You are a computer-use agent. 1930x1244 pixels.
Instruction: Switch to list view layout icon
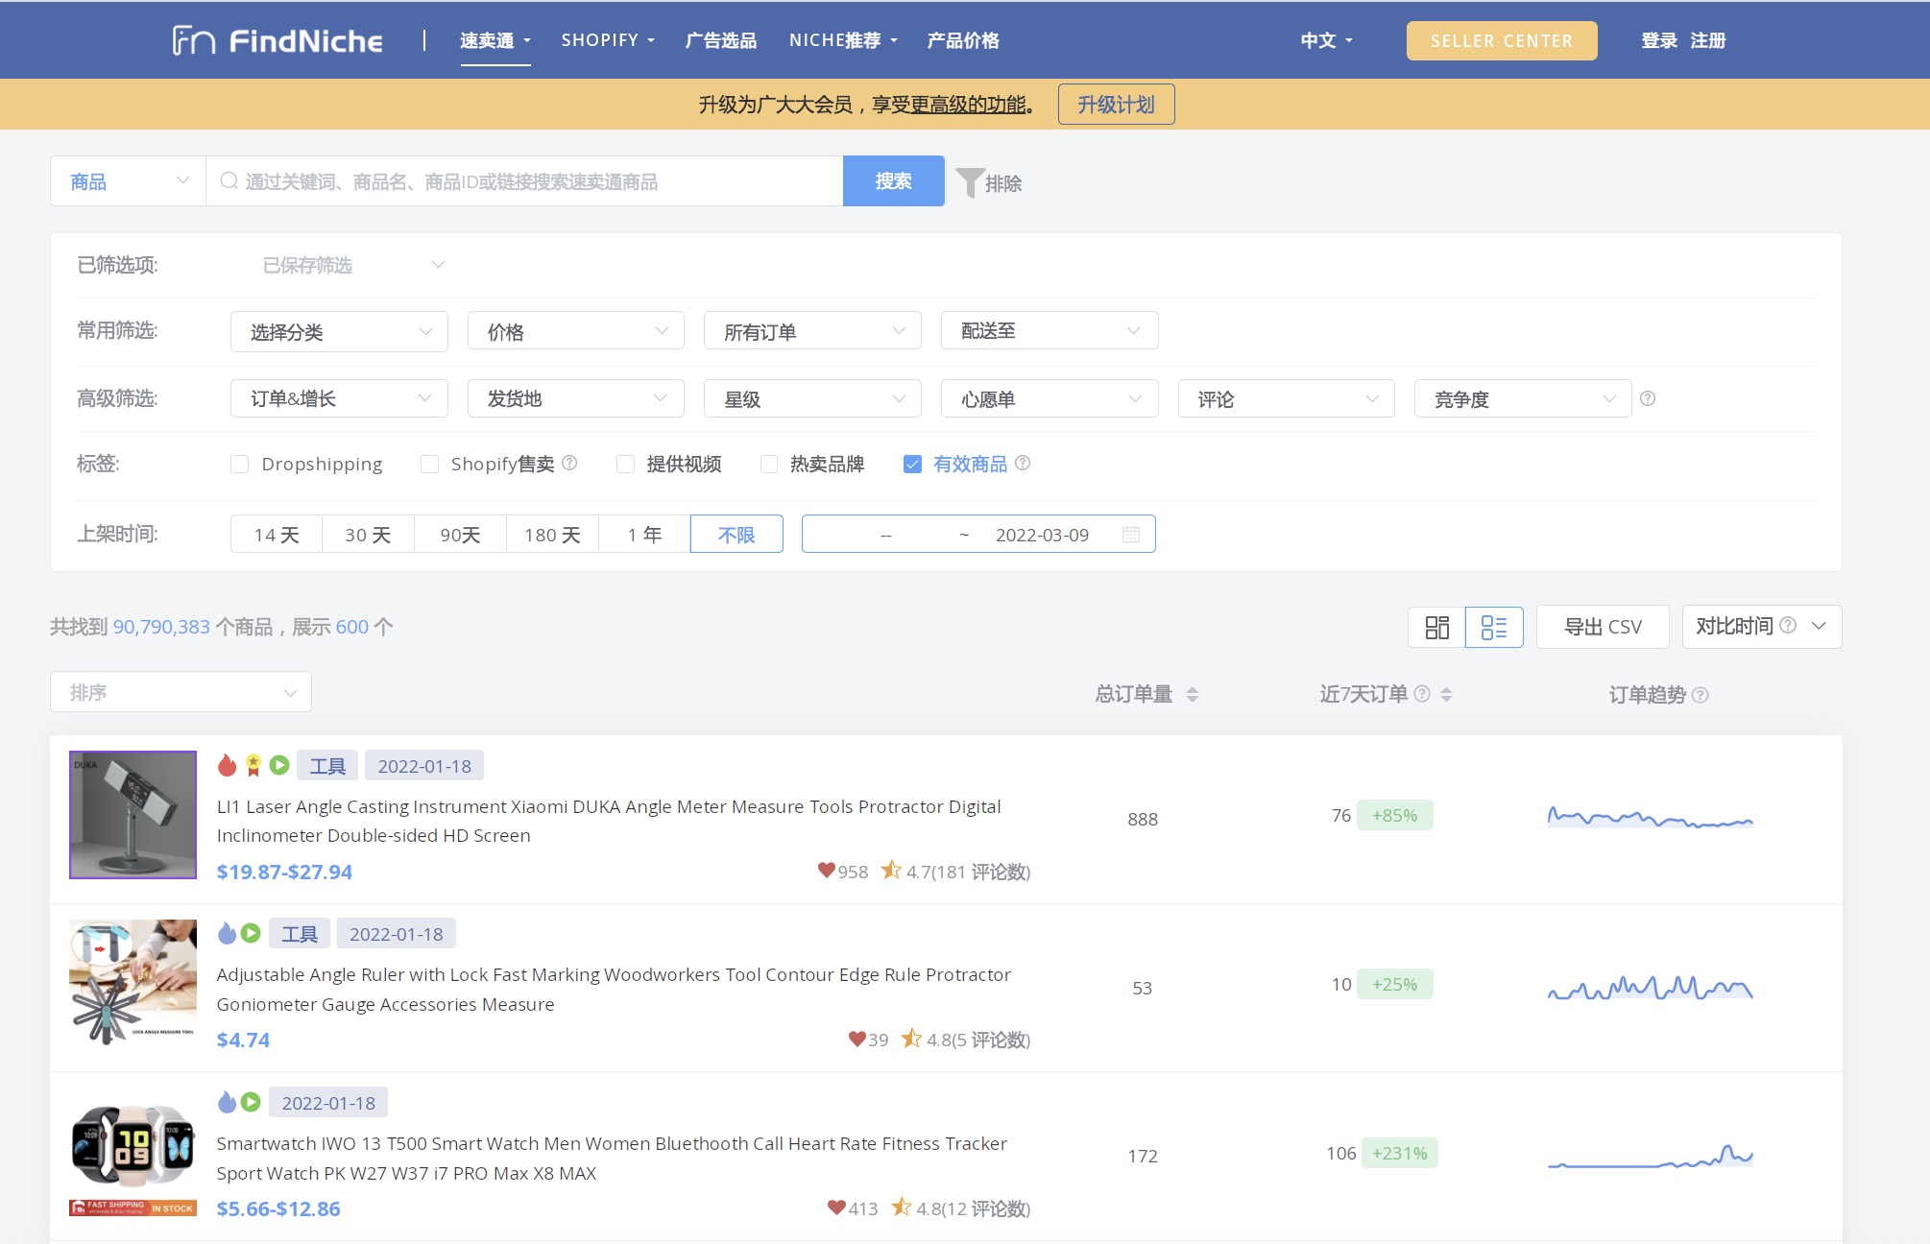[x=1493, y=627]
